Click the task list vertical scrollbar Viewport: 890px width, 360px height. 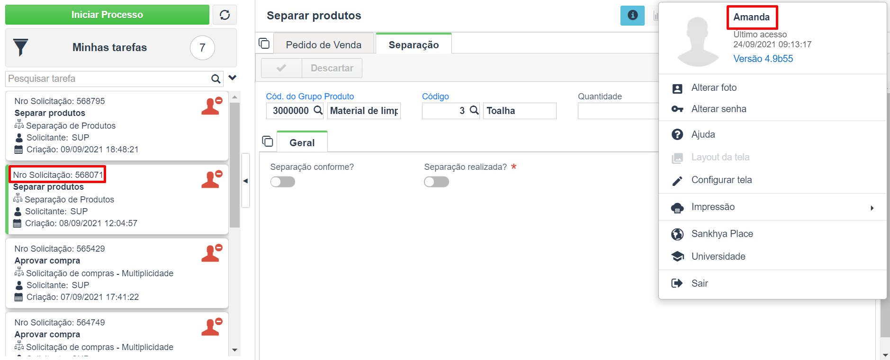pos(234,165)
